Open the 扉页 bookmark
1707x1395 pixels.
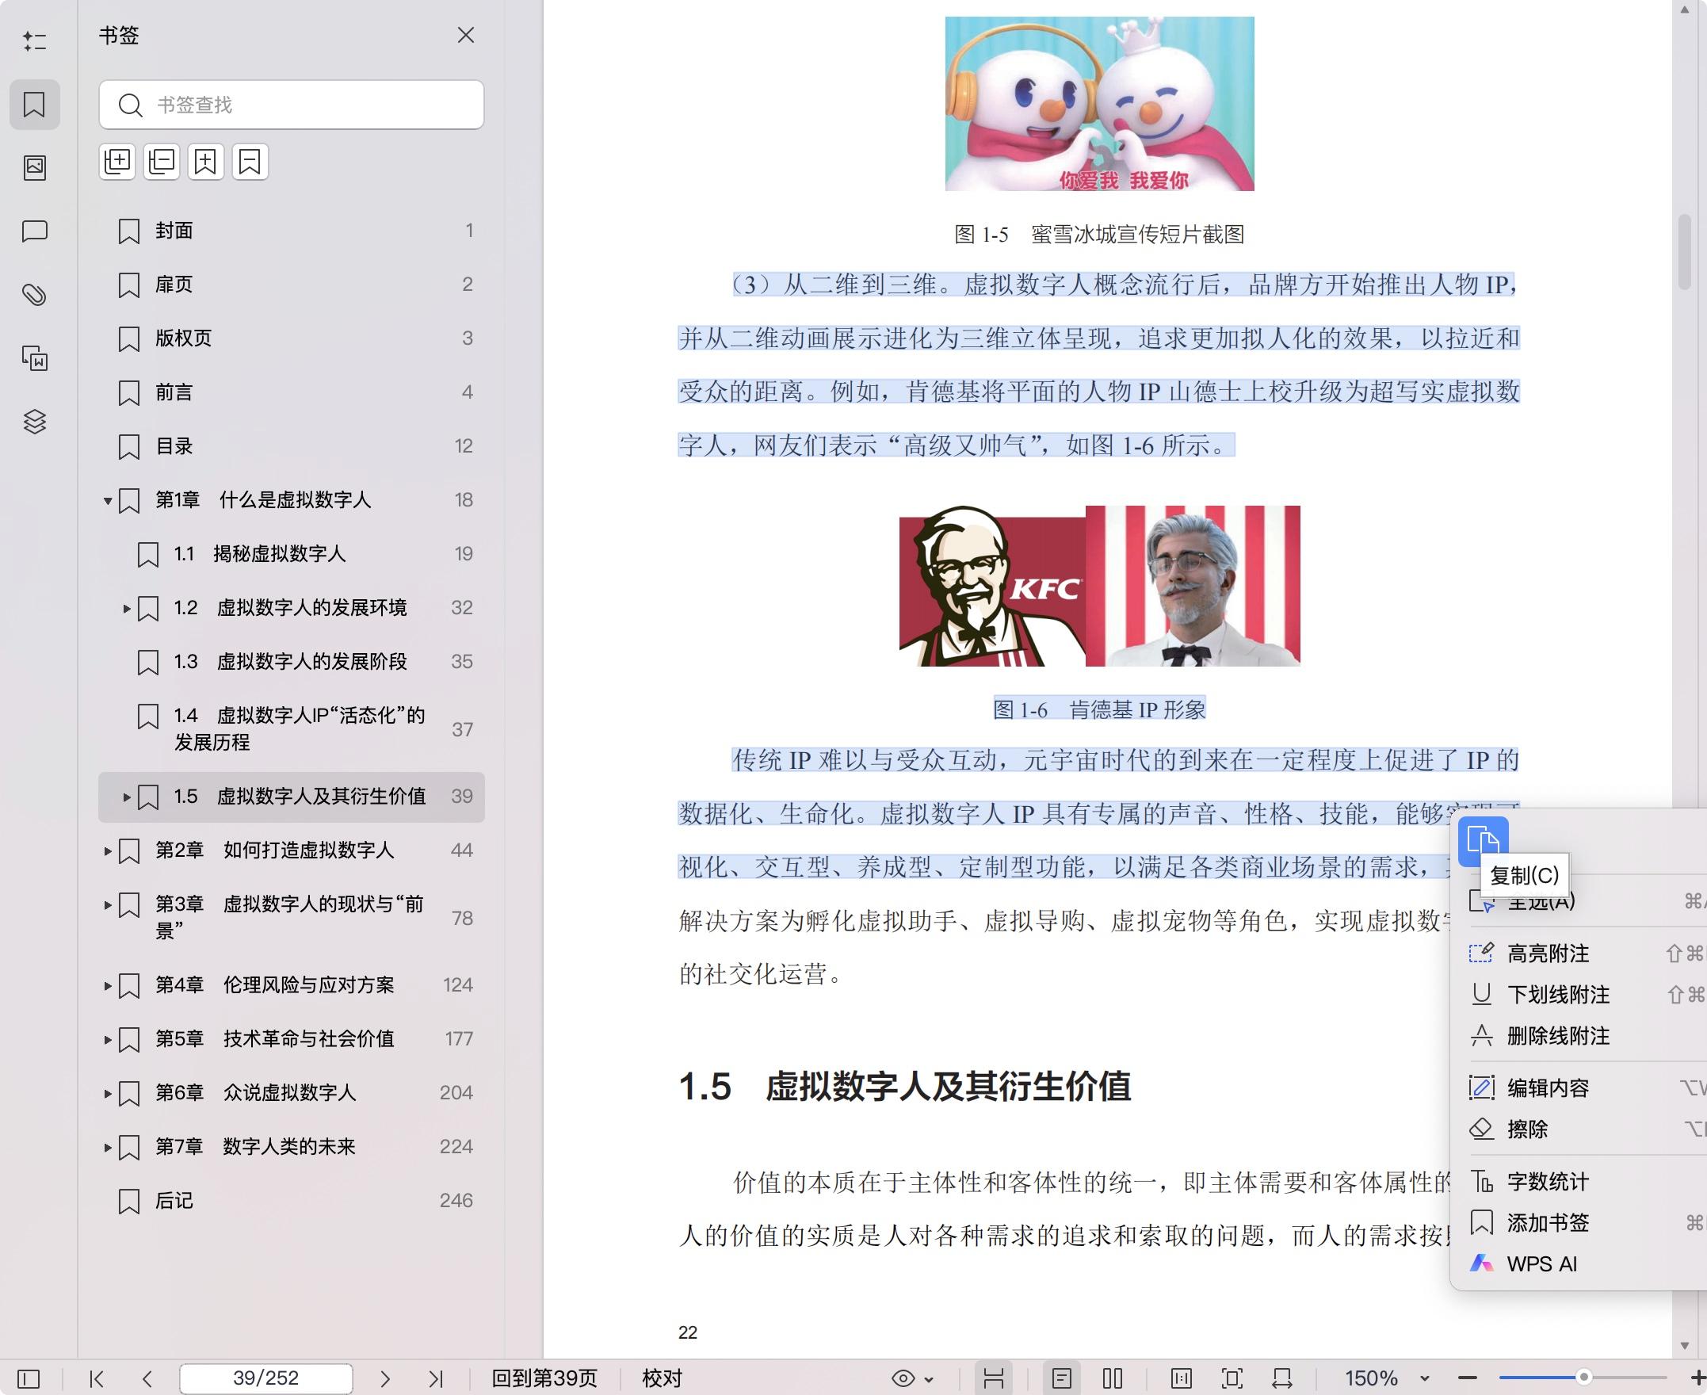pyautogui.click(x=291, y=285)
